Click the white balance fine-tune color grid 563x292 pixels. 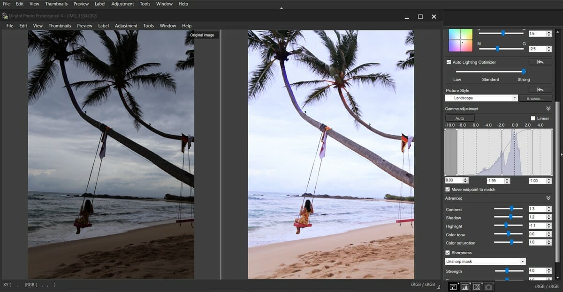click(460, 40)
